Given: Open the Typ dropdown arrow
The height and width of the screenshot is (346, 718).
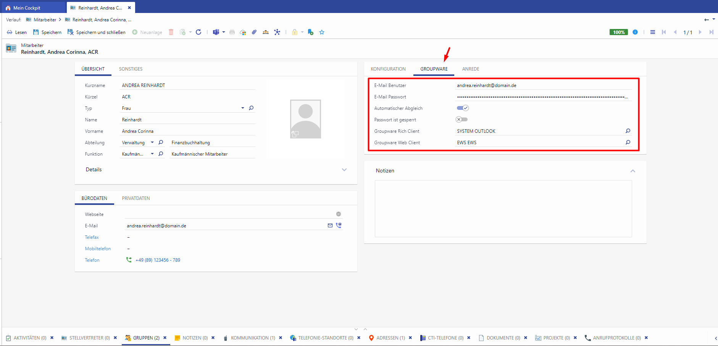Looking at the screenshot, I should pos(242,108).
